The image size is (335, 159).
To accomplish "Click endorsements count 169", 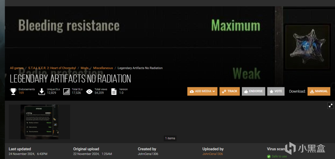I will [x=21, y=93].
